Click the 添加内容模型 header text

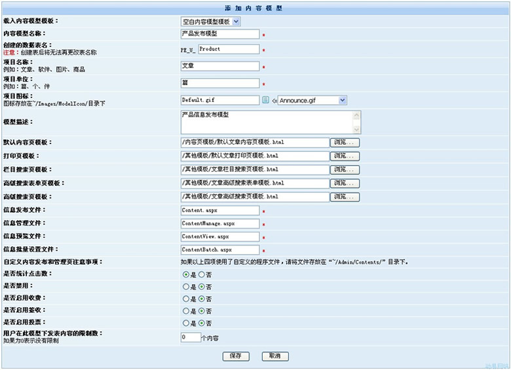pyautogui.click(x=254, y=8)
